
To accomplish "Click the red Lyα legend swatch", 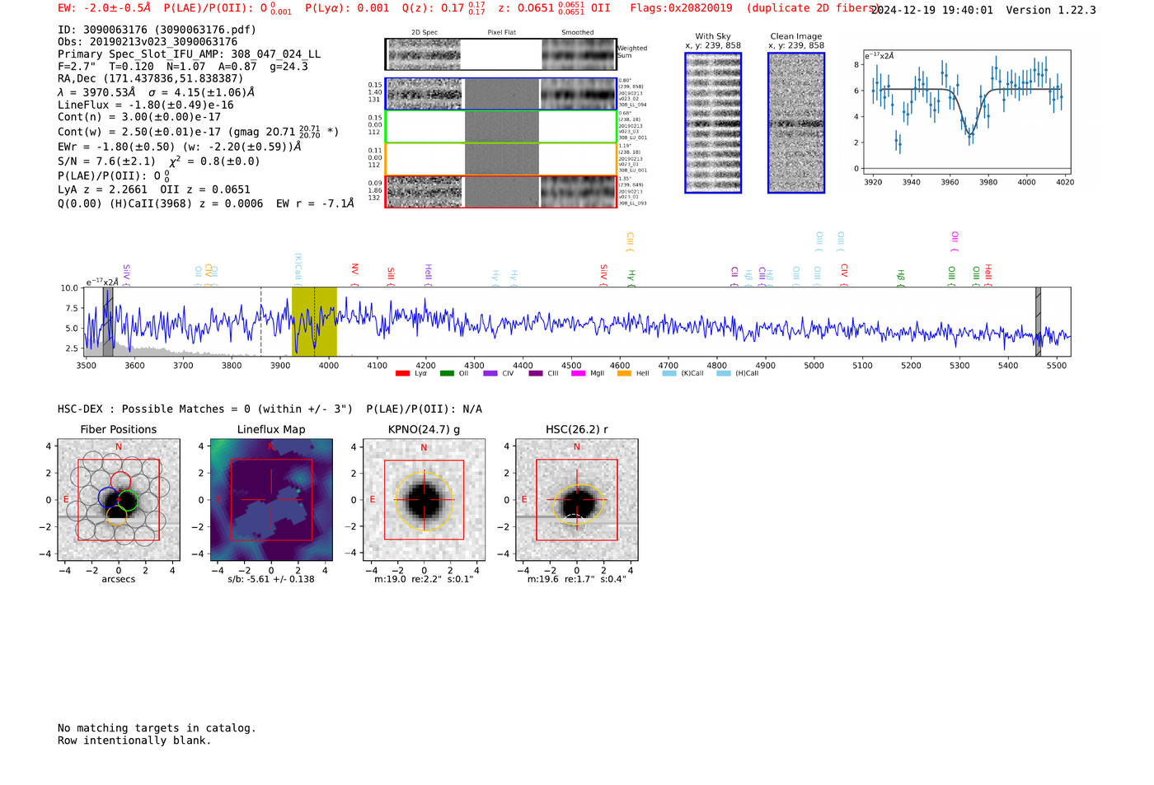I will [402, 373].
